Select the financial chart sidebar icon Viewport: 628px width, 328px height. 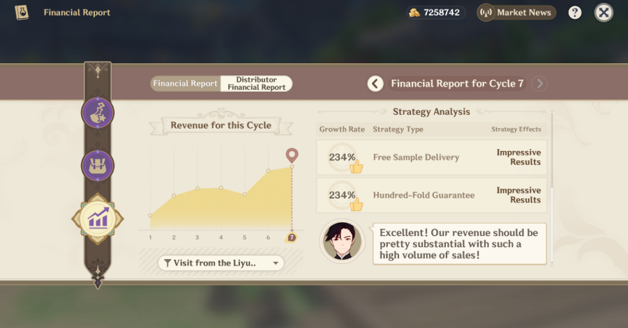point(98,219)
